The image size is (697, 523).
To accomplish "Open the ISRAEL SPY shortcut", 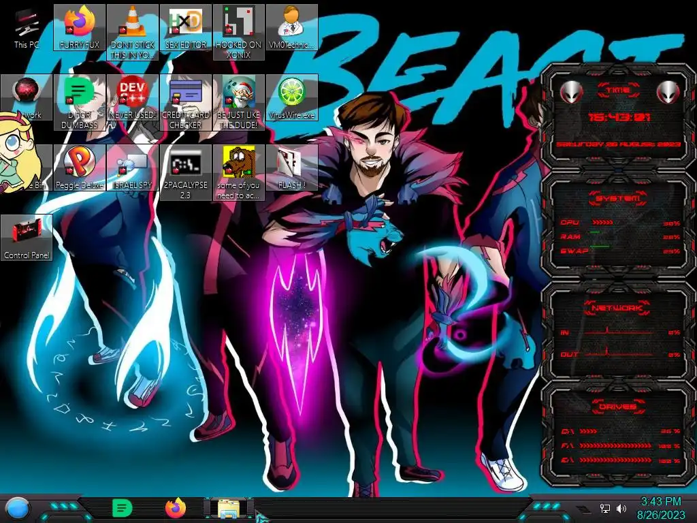I will click(x=133, y=168).
